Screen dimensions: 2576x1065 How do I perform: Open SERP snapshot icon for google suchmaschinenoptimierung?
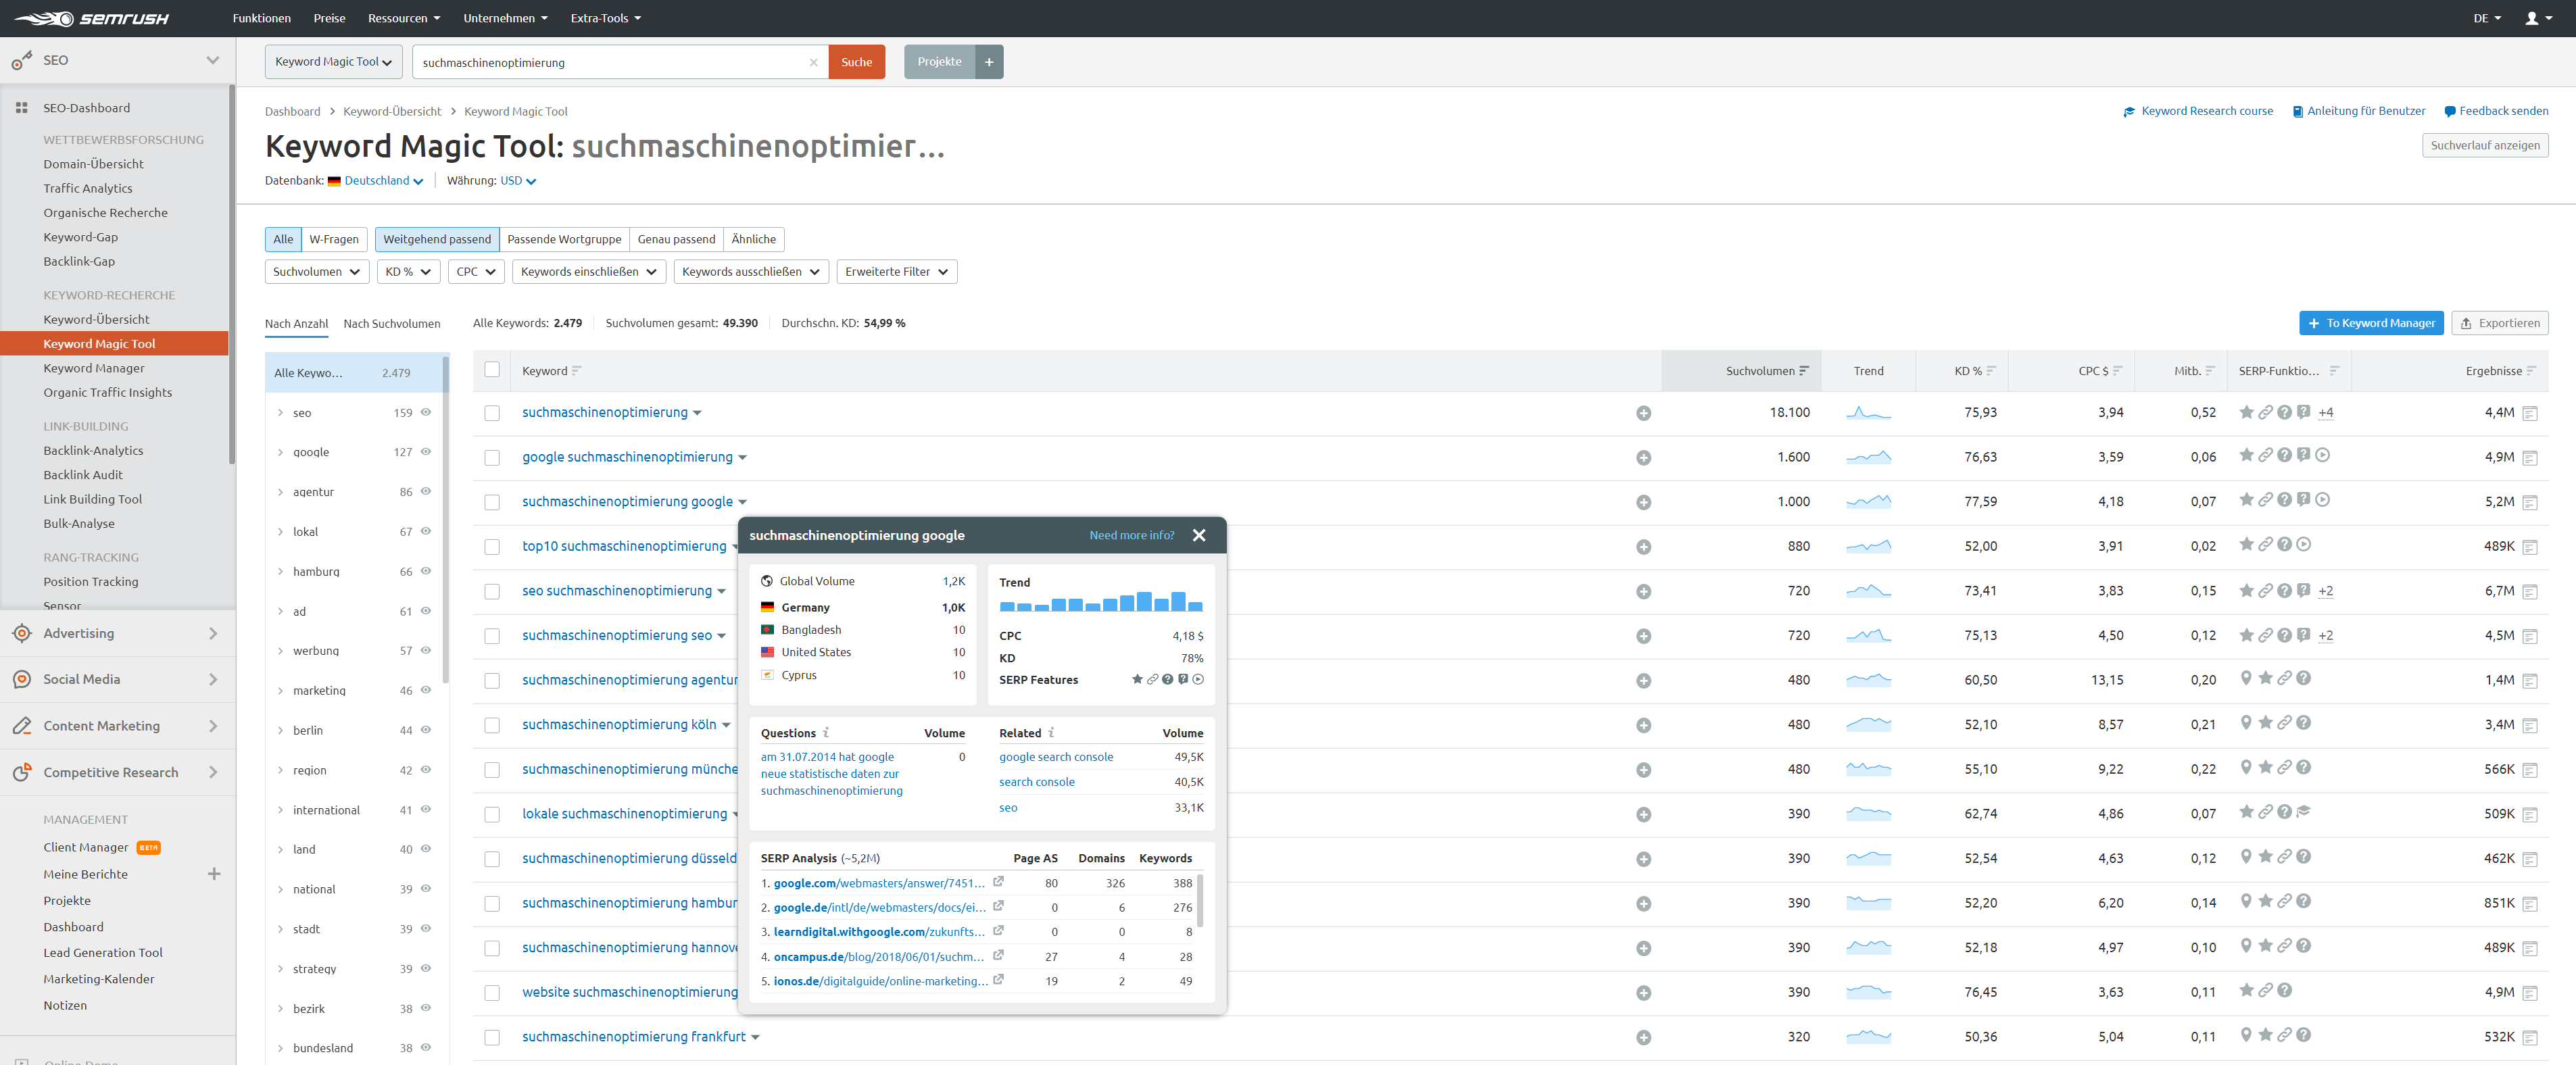tap(2529, 458)
